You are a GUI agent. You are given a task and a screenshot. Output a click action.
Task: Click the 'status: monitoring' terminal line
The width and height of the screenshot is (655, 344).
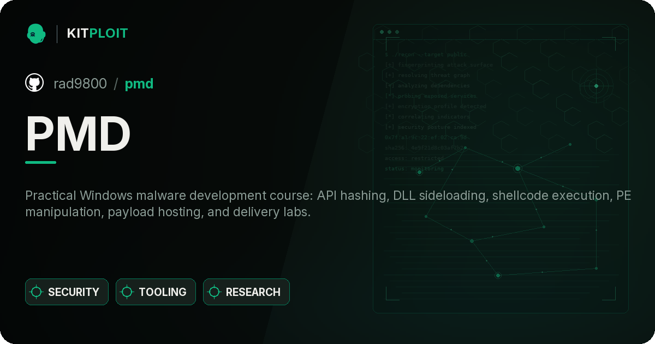pyautogui.click(x=414, y=169)
